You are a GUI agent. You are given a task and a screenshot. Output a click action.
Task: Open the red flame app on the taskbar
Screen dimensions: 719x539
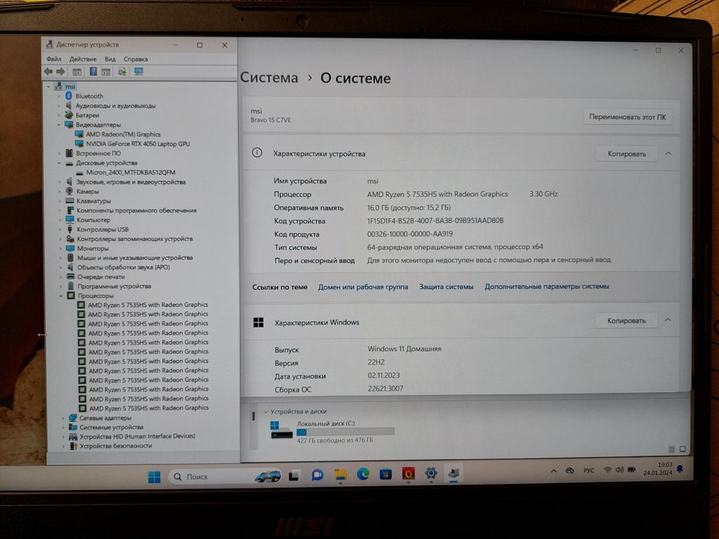pyautogui.click(x=408, y=474)
